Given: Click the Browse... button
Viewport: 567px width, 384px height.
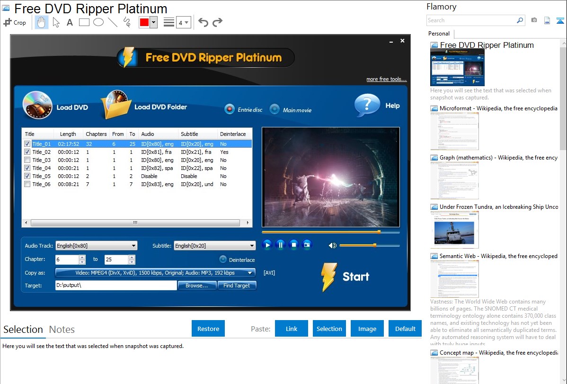Looking at the screenshot, I should 197,286.
